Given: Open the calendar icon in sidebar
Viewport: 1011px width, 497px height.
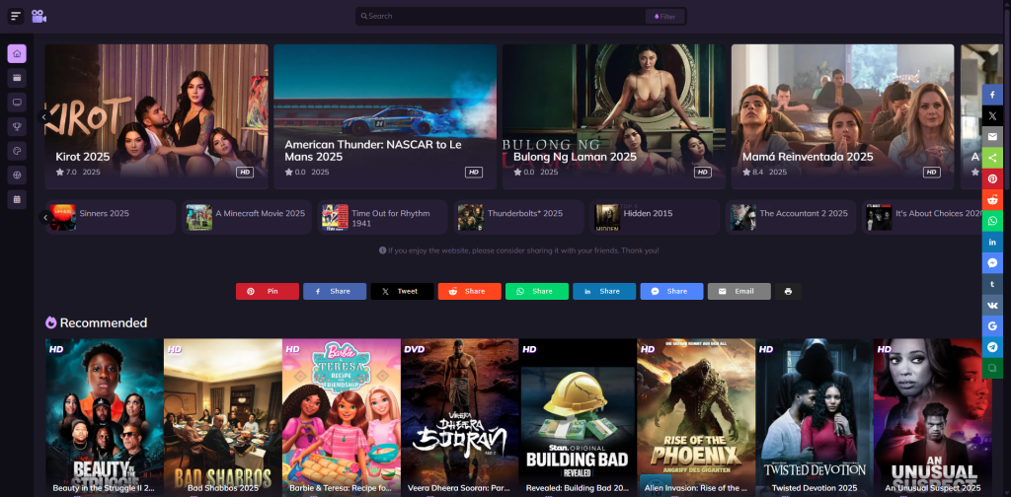Looking at the screenshot, I should tap(17, 199).
